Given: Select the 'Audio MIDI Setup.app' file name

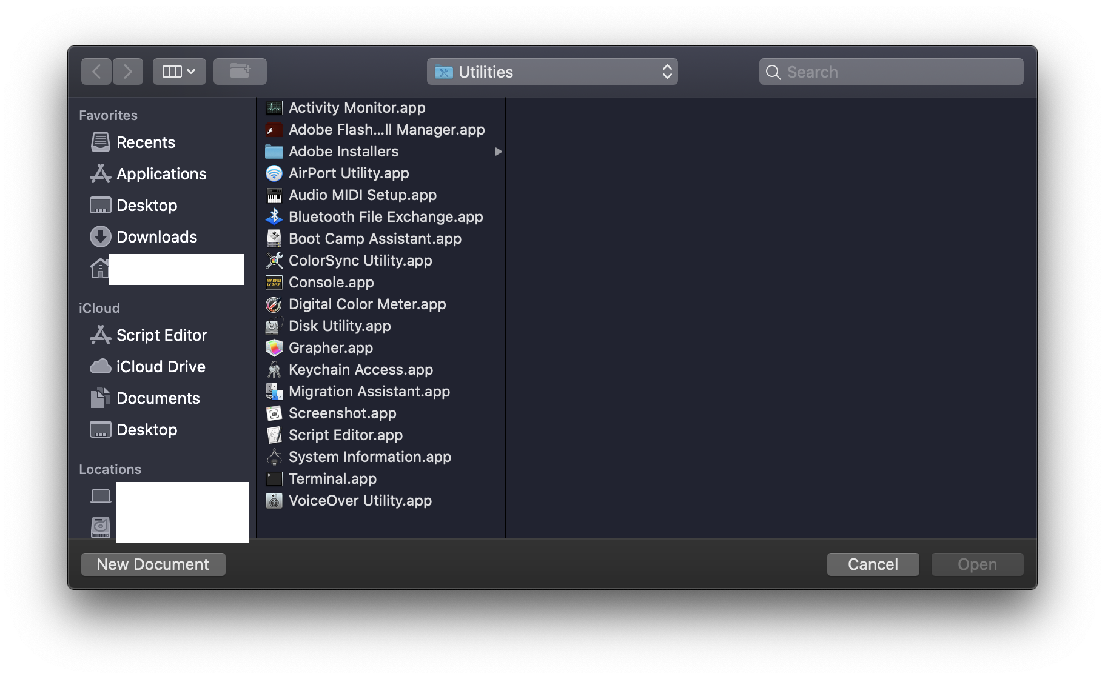Looking at the screenshot, I should [363, 195].
